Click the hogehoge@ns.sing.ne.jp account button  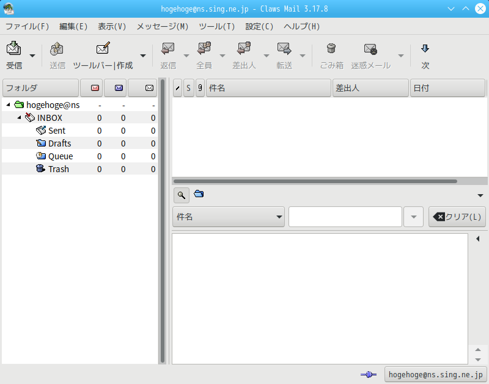click(x=435, y=374)
